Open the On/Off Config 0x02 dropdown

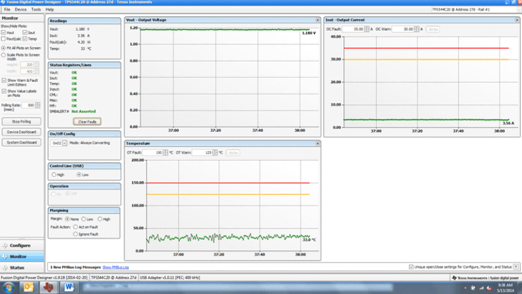[64, 143]
